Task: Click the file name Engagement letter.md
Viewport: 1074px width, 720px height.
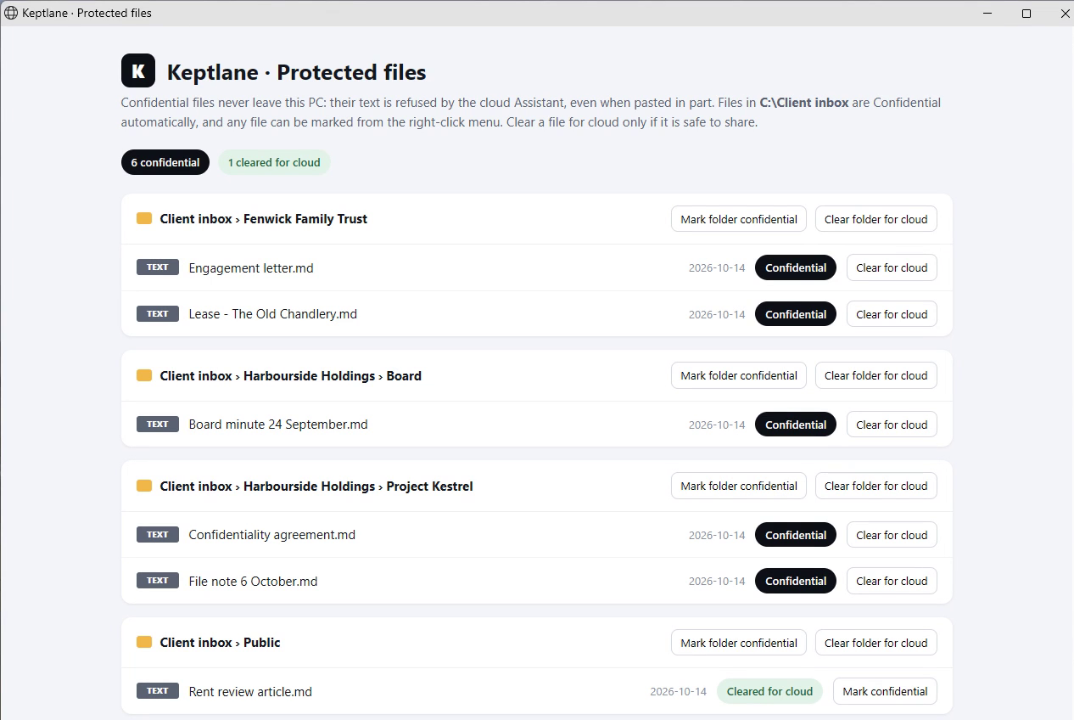Action: click(251, 267)
